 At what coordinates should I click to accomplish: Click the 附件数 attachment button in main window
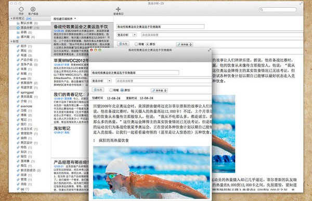[185, 44]
